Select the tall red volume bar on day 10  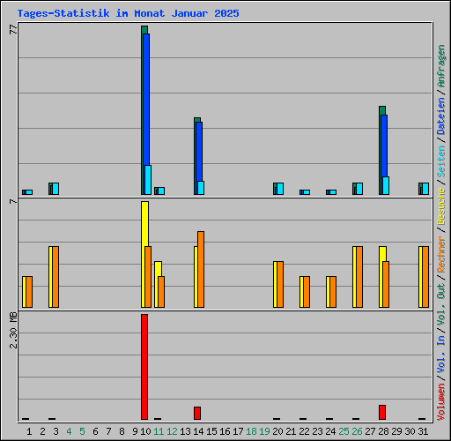tap(144, 367)
